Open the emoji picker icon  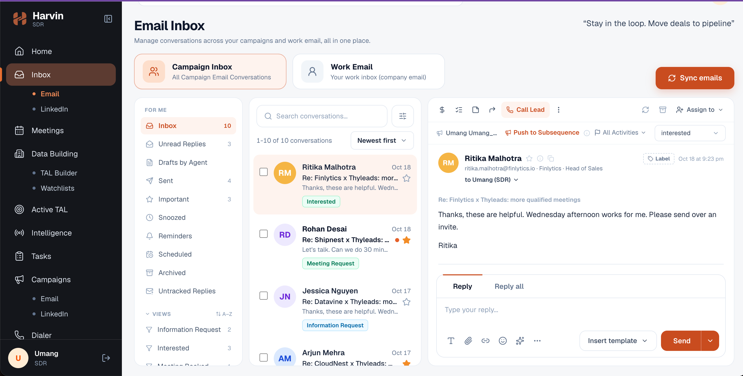(503, 341)
